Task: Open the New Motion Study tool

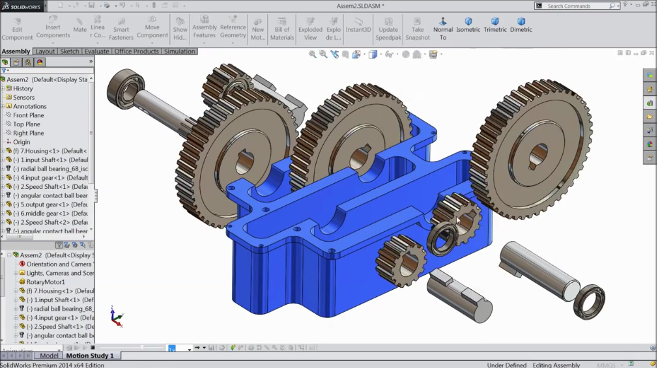Action: (x=257, y=29)
